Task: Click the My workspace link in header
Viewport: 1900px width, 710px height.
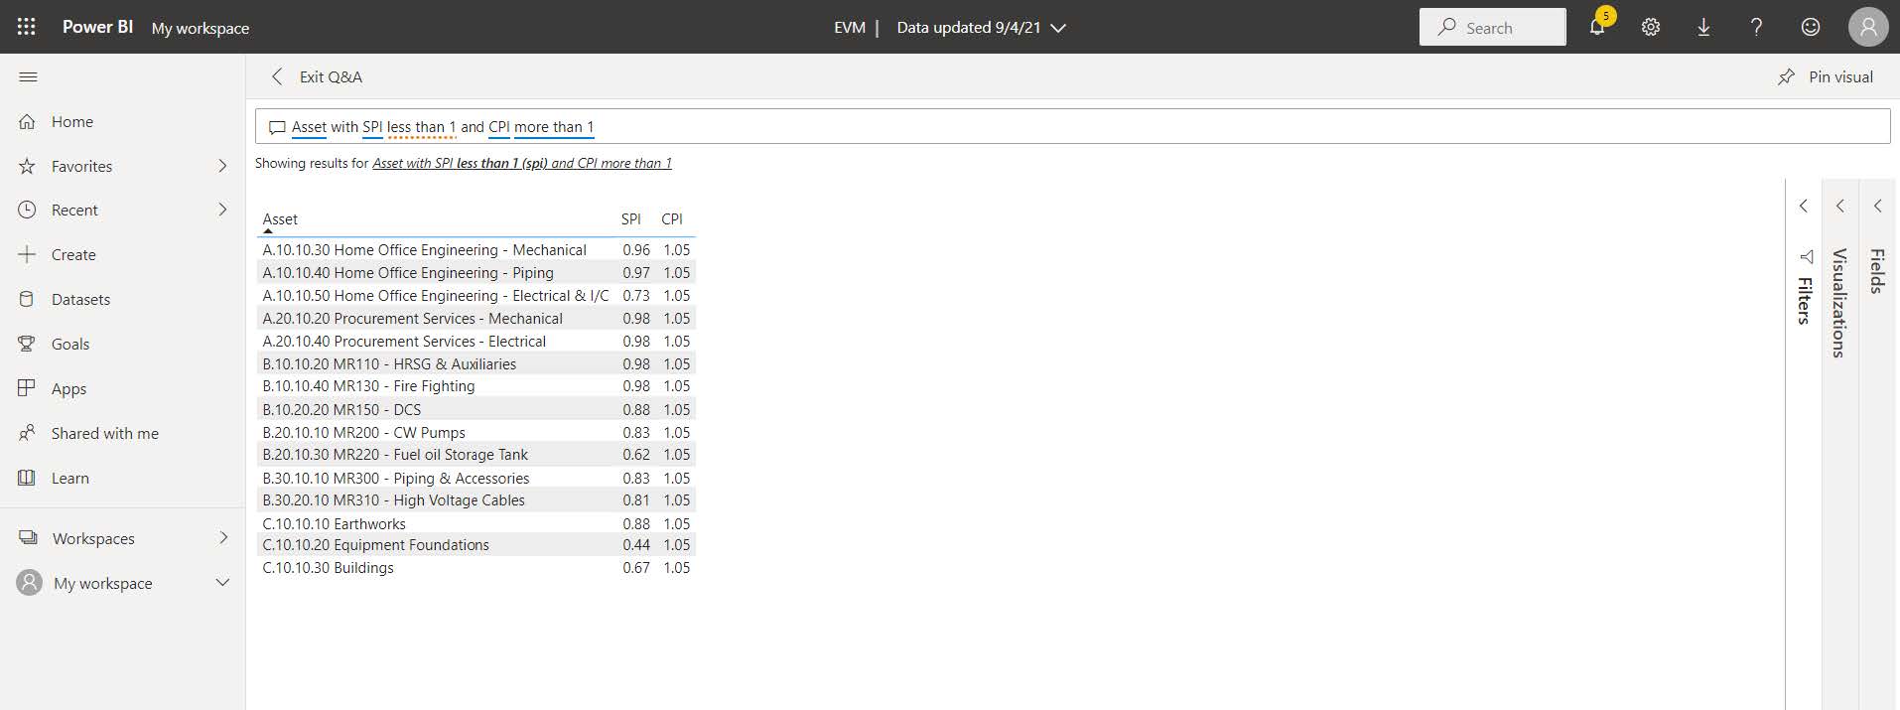Action: (201, 28)
